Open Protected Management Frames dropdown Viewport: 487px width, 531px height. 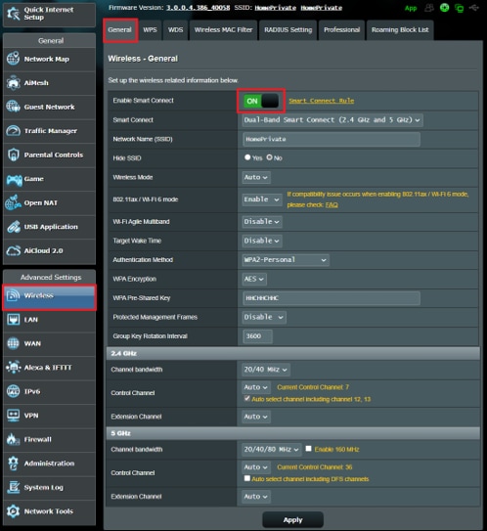click(264, 317)
